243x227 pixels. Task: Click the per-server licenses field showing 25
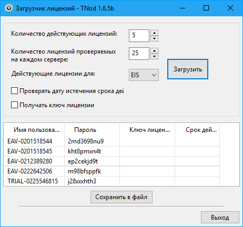139,54
